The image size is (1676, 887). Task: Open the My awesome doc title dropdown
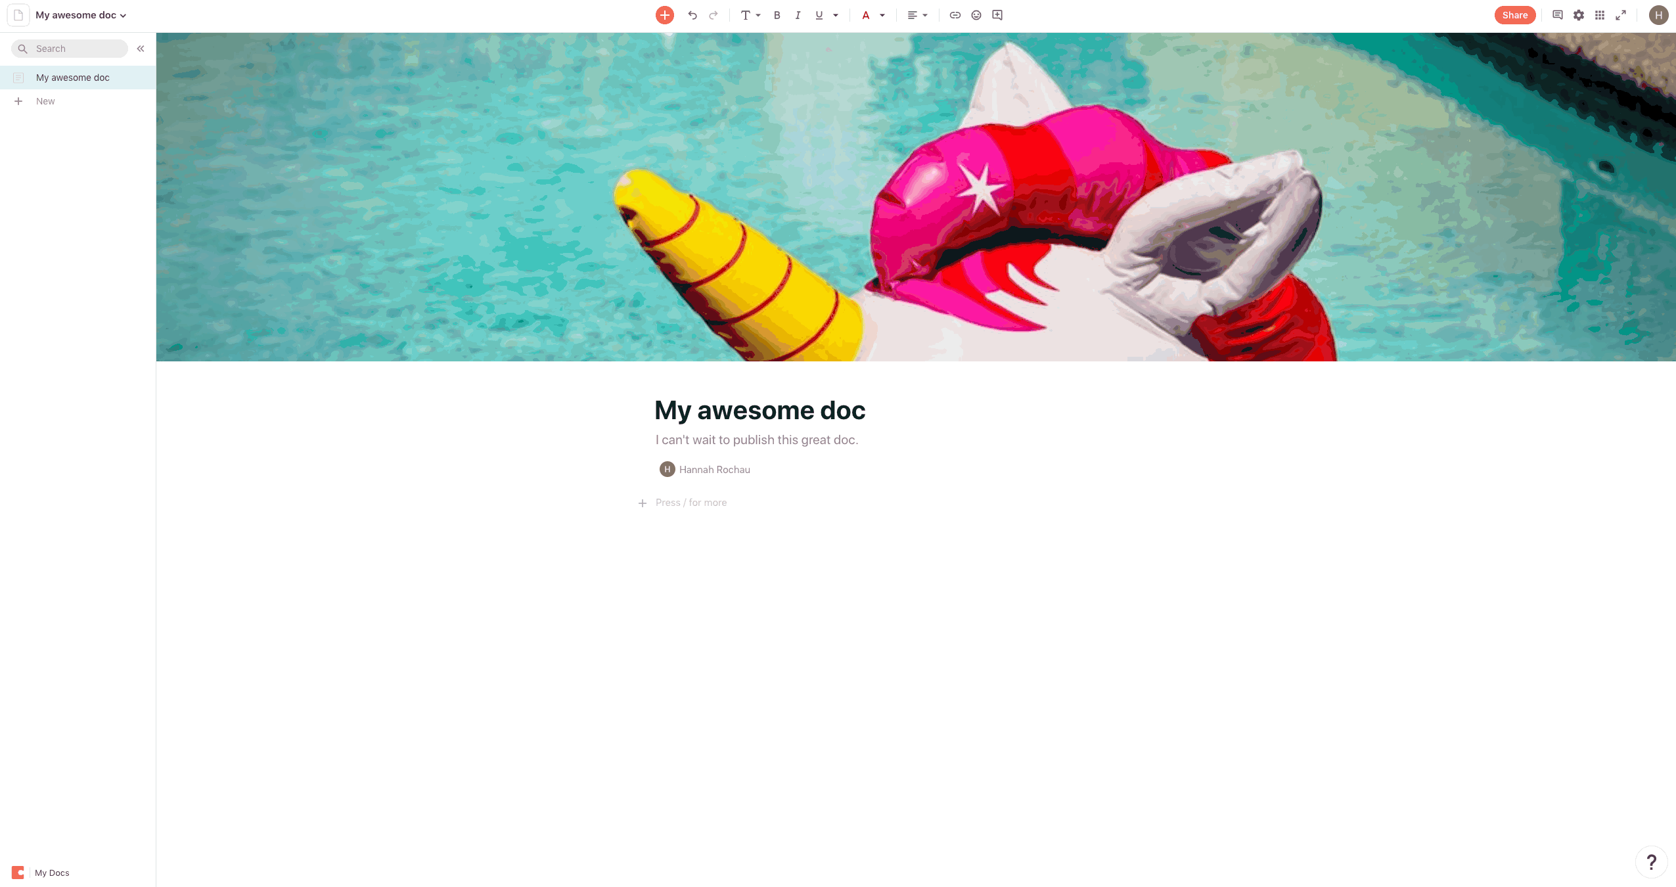[81, 15]
